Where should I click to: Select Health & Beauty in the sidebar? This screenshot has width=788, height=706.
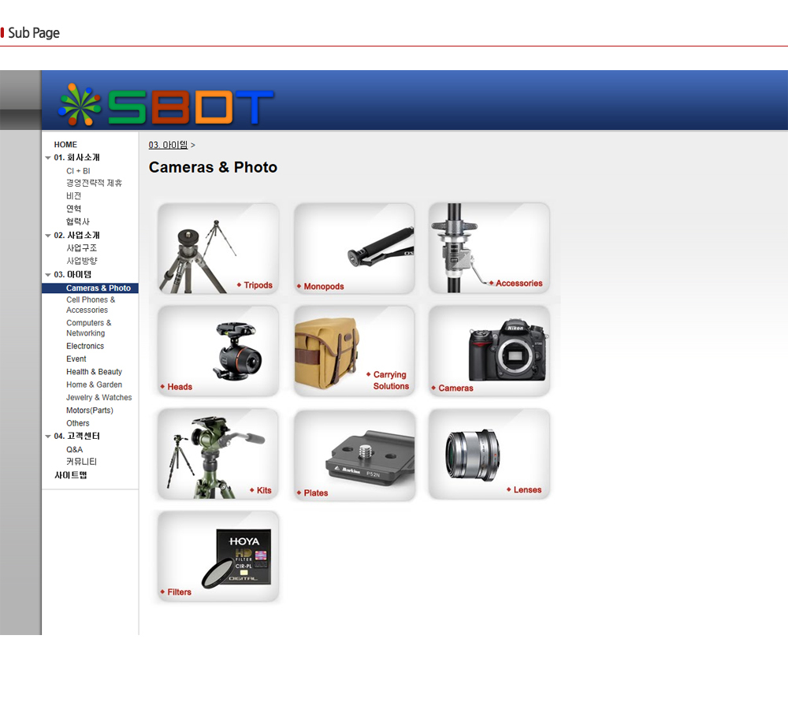click(x=94, y=372)
